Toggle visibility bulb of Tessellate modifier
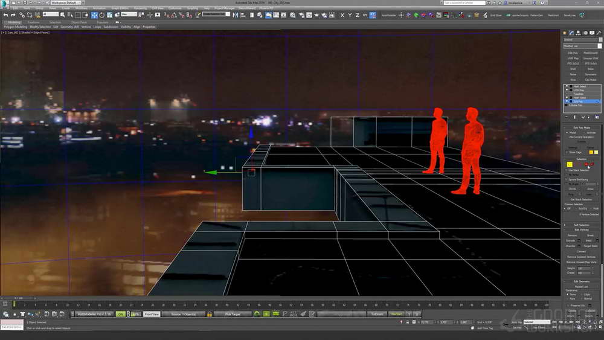The height and width of the screenshot is (340, 604). pyautogui.click(x=567, y=94)
